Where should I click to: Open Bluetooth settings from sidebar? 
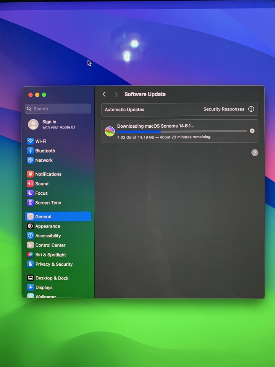[x=45, y=151]
